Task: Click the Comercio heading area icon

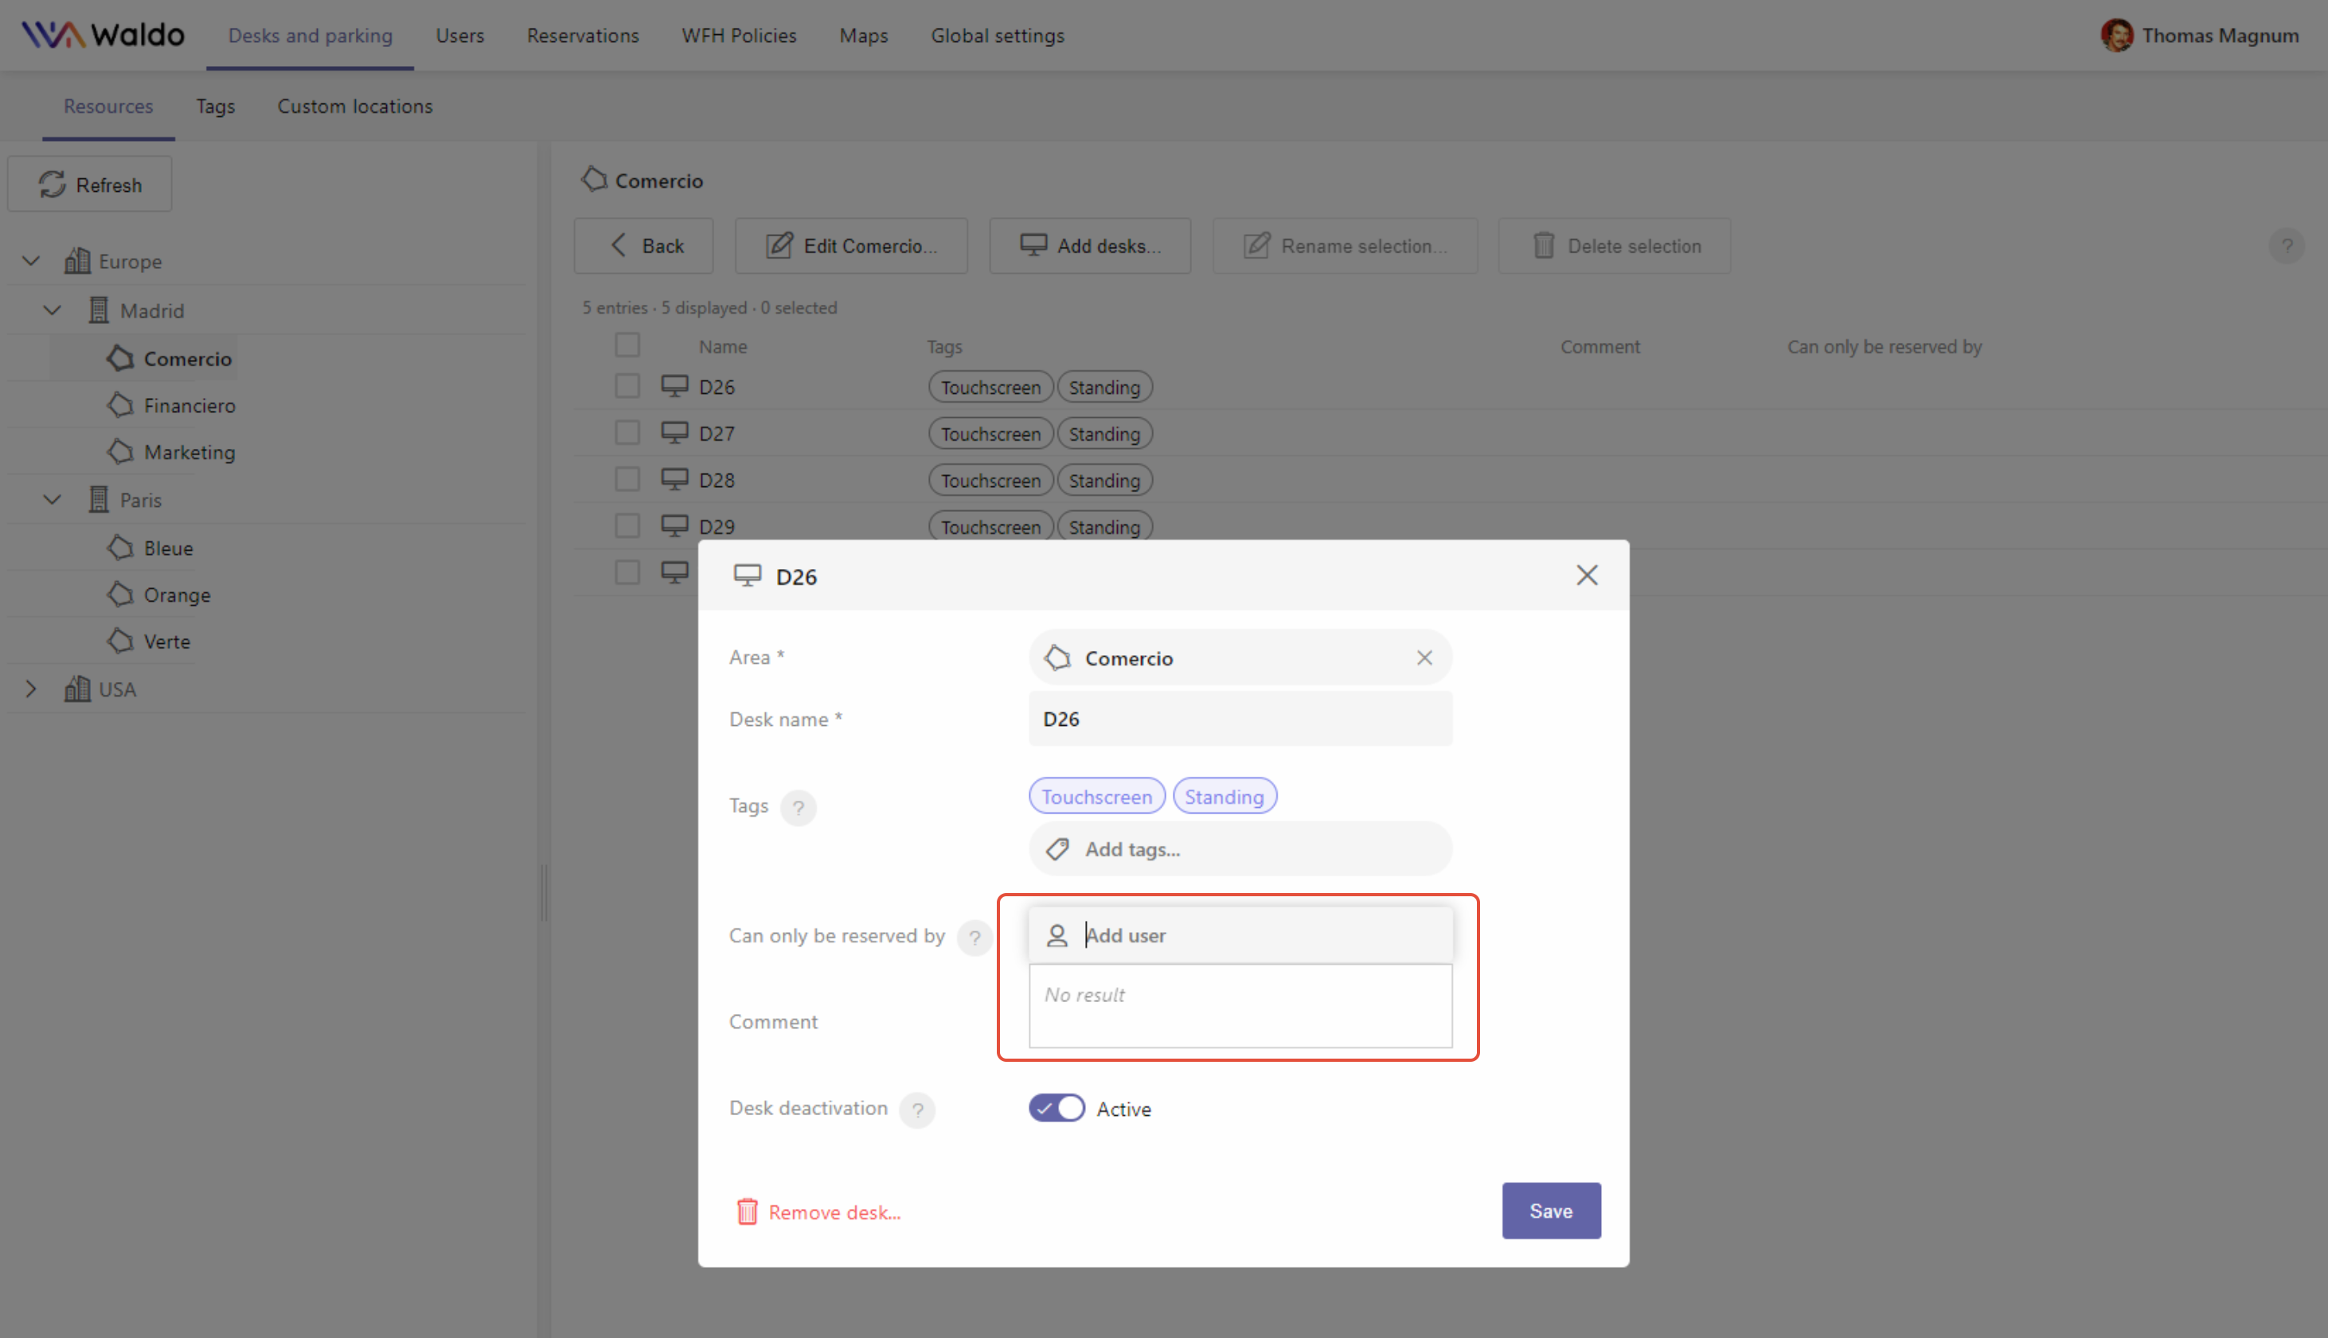Action: pyautogui.click(x=595, y=179)
